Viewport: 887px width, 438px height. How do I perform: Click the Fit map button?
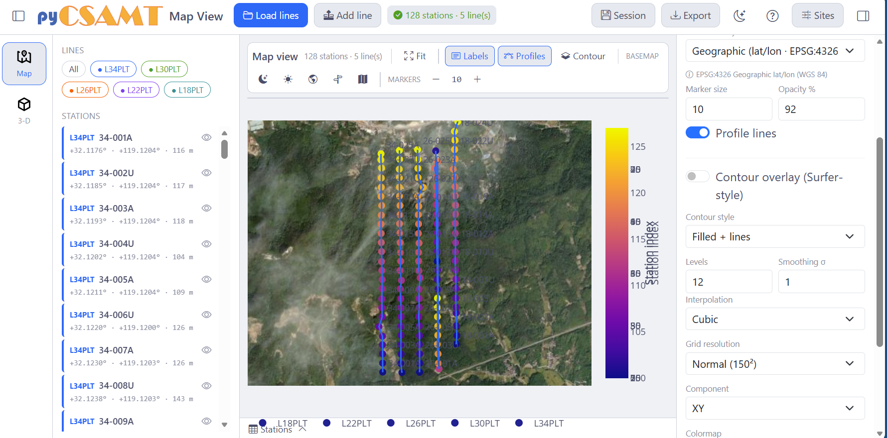[415, 56]
